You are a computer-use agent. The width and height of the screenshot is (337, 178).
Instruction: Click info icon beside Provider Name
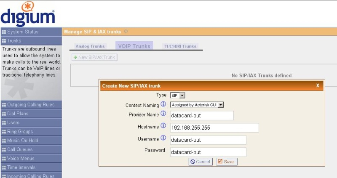163,114
